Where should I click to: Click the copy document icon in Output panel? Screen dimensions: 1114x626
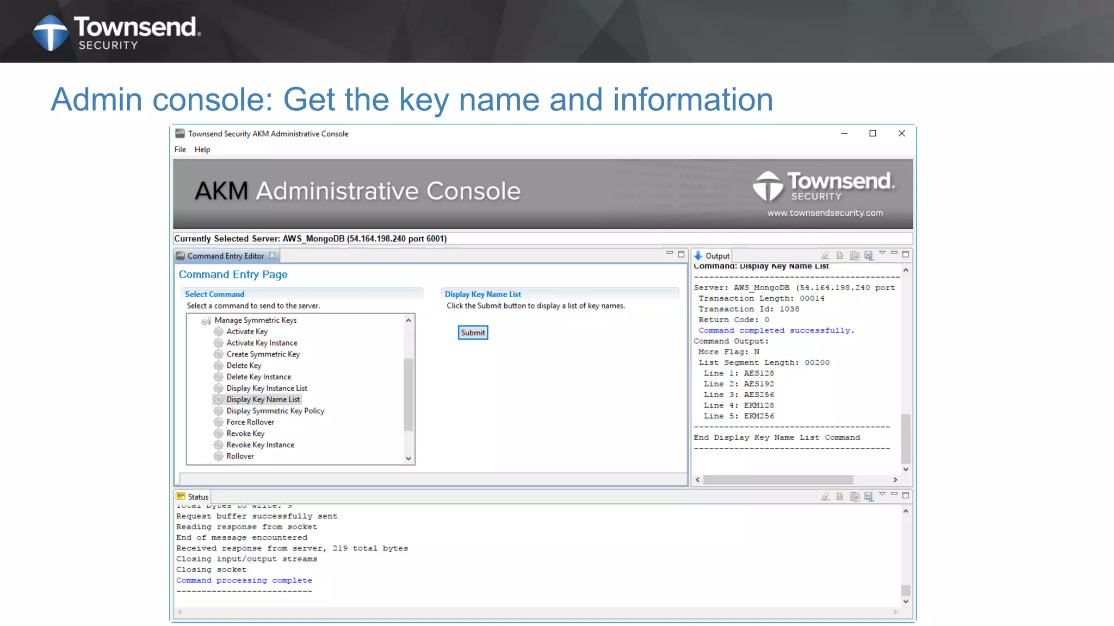(840, 255)
